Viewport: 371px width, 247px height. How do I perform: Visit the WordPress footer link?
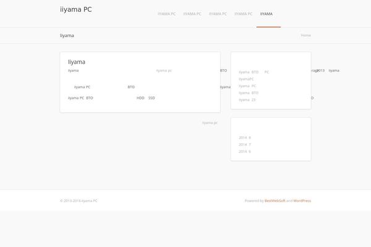(302, 201)
